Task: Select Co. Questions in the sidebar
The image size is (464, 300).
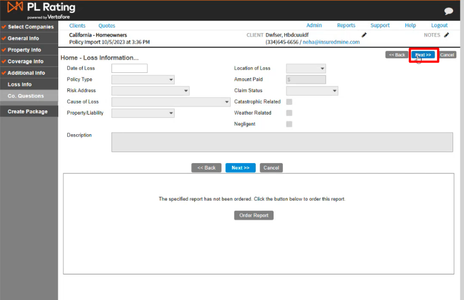Action: pyautogui.click(x=29, y=96)
